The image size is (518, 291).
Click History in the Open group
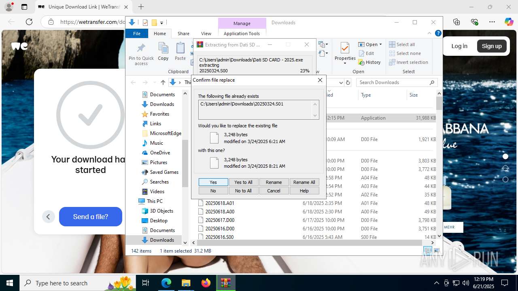(369, 62)
